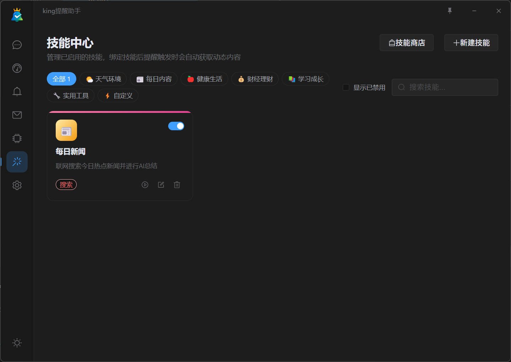Open settings via the gear icon
Image resolution: width=511 pixels, height=362 pixels.
click(x=17, y=185)
